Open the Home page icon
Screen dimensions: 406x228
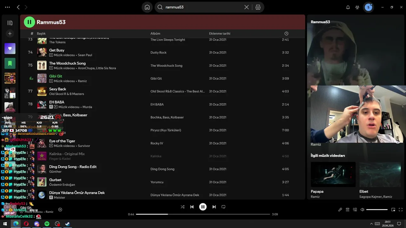point(147,7)
